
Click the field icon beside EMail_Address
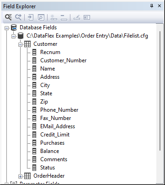pos(34,126)
